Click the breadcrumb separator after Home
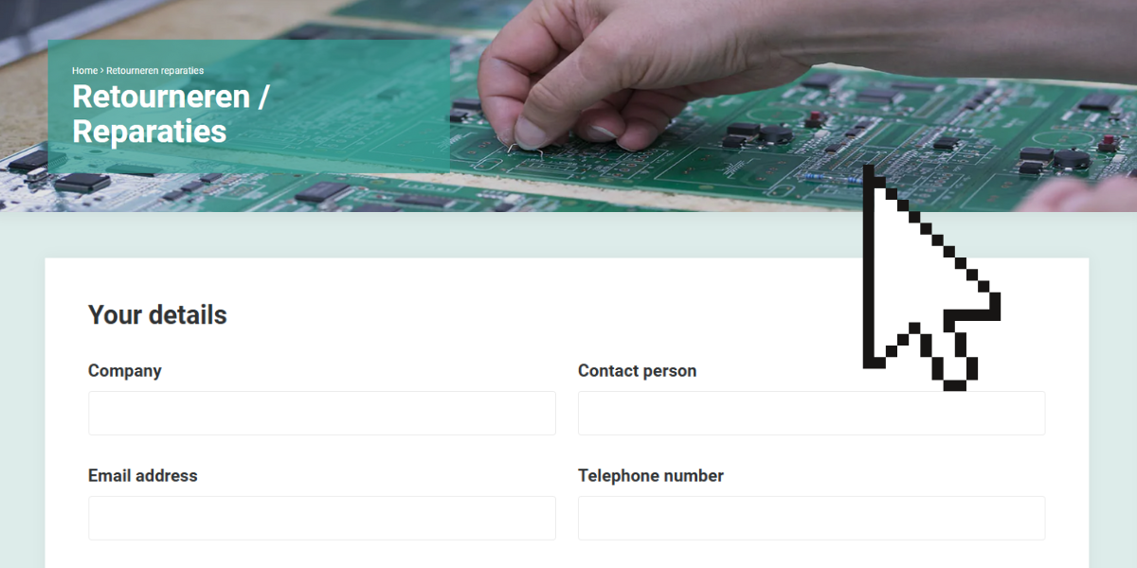Image resolution: width=1137 pixels, height=568 pixels. tap(102, 71)
